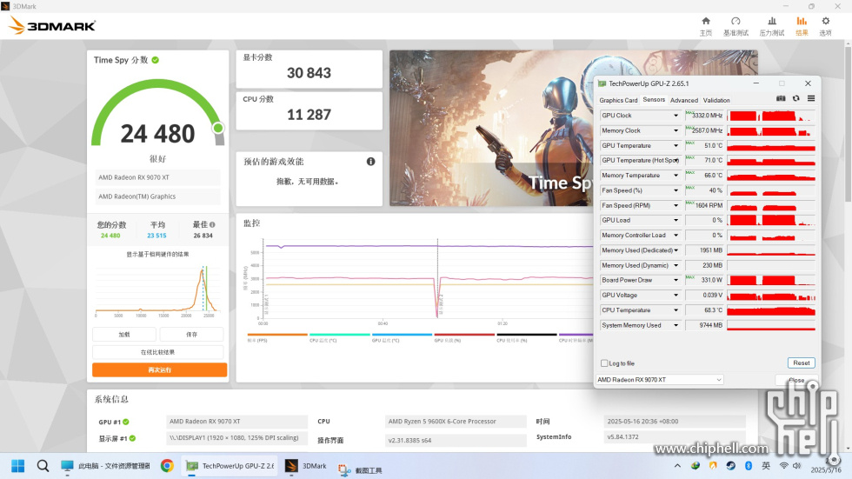Switch to the Sensors tab
The width and height of the screenshot is (852, 479).
654,100
